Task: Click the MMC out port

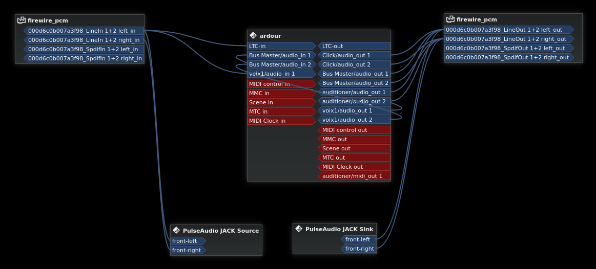Action: coord(354,139)
